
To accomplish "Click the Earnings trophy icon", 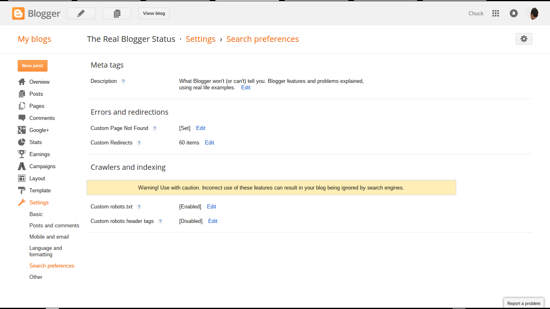I will click(22, 154).
